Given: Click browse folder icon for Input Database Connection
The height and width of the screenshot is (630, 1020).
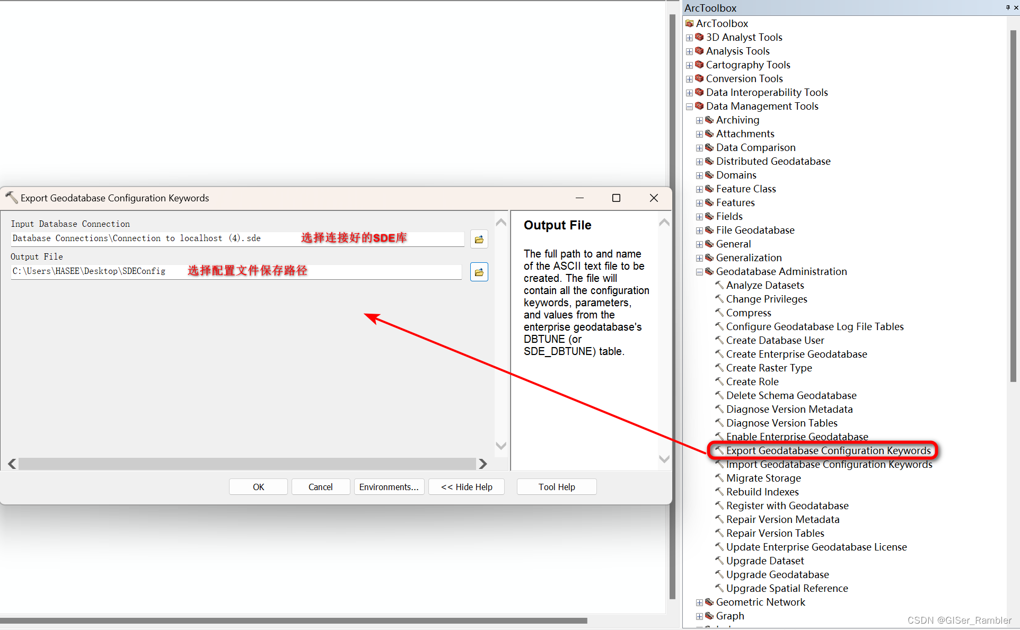Looking at the screenshot, I should tap(479, 239).
